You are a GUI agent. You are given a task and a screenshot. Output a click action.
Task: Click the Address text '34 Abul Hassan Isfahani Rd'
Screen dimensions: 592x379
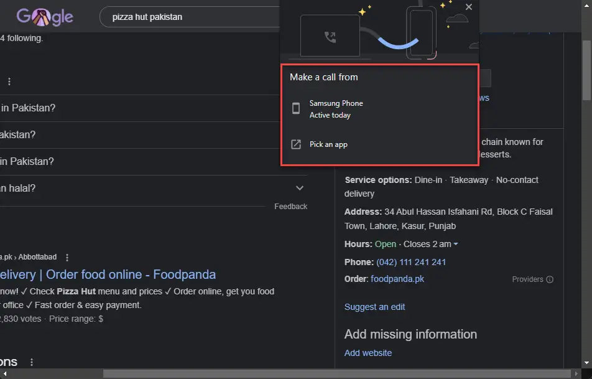point(438,212)
